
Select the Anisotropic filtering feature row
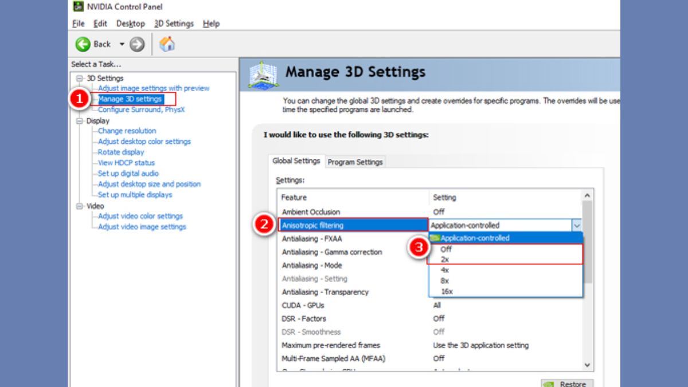(x=353, y=225)
